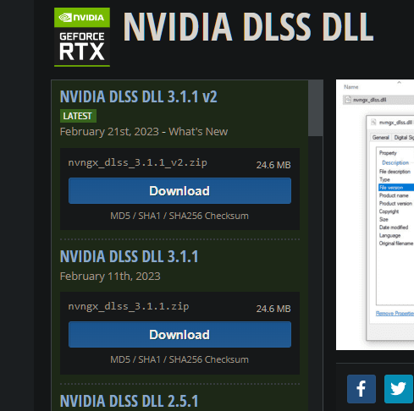View MD5/SHA1/SHA256 checksum for version 3.1.1
This screenshot has height=411, width=414.
(x=179, y=359)
